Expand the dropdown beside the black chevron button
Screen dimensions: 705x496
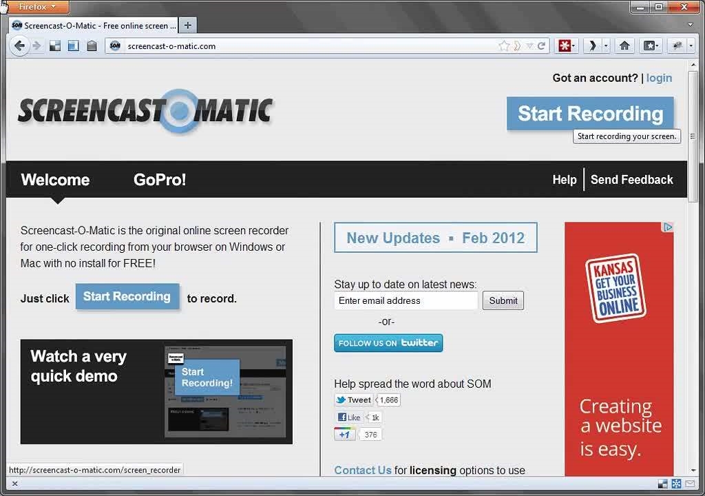point(606,45)
